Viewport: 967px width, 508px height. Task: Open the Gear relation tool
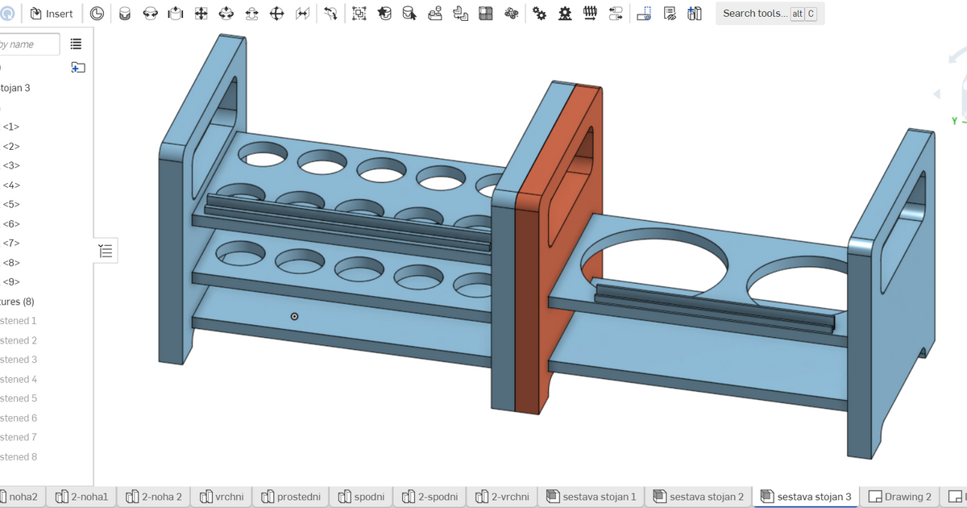(538, 13)
